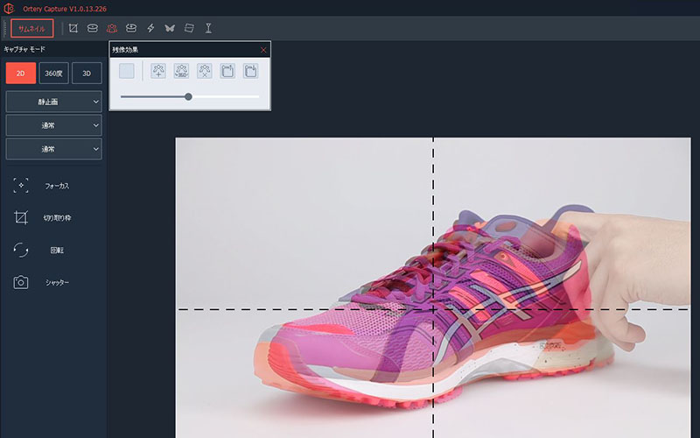Click the 360 ghost image icon in panel
700x438 pixels.
pyautogui.click(x=181, y=71)
